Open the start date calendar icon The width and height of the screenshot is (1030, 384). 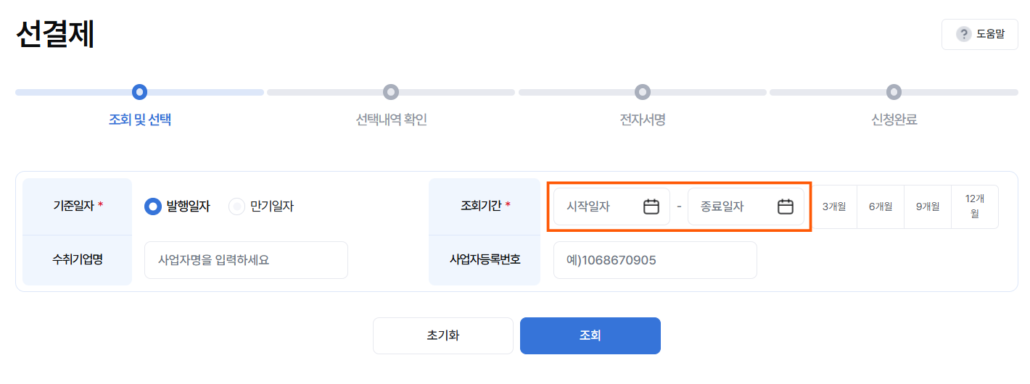[651, 206]
